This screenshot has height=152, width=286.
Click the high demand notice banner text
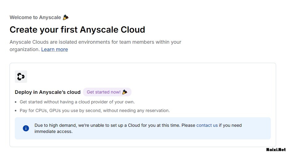[115, 125]
